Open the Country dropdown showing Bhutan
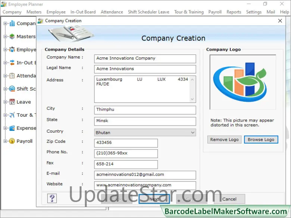The image size is (291, 218). pyautogui.click(x=145, y=133)
